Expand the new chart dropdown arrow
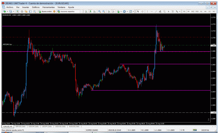Screen dimensions: 218x133 pos(7,12)
